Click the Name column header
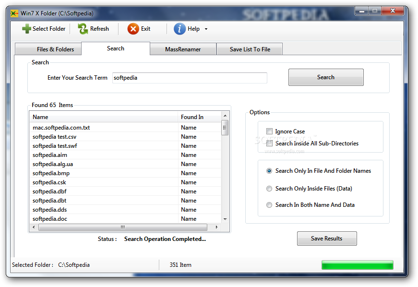Viewport: 418px width, 287px height. click(104, 117)
